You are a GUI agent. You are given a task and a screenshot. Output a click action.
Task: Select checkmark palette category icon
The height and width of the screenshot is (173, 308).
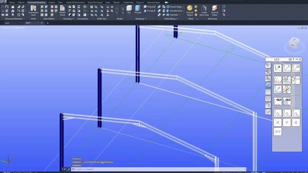[x=268, y=112]
